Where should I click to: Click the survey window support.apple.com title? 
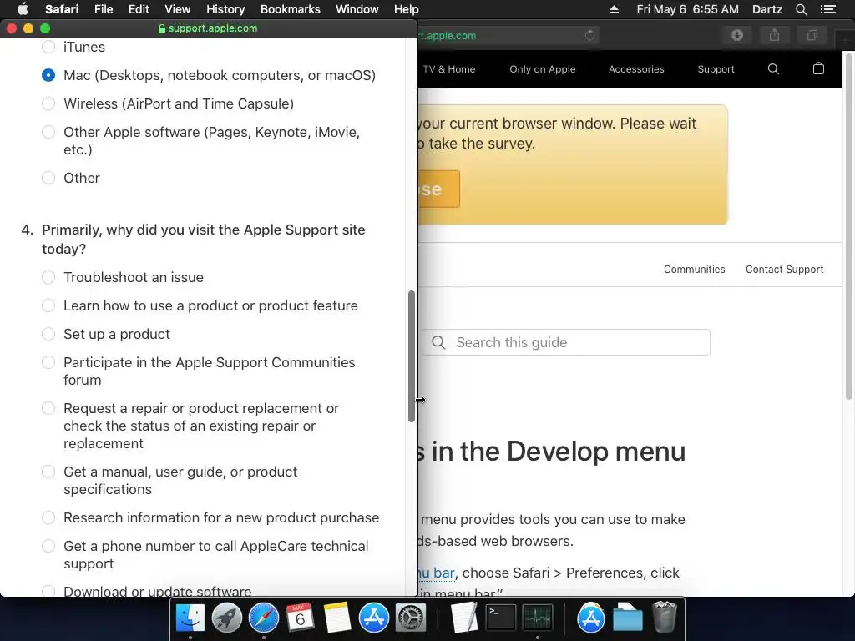point(208,28)
